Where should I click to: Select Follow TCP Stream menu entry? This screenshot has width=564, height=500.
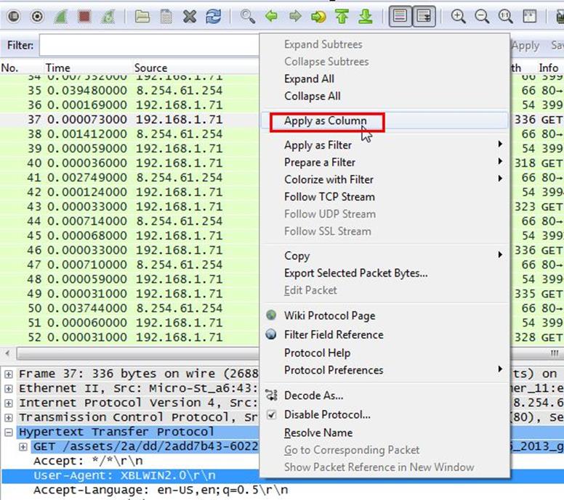[x=329, y=197]
